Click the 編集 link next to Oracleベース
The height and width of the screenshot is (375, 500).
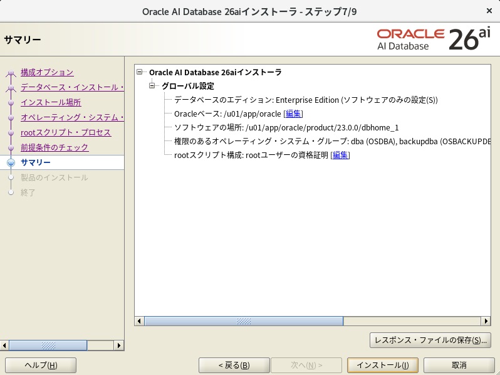(293, 114)
